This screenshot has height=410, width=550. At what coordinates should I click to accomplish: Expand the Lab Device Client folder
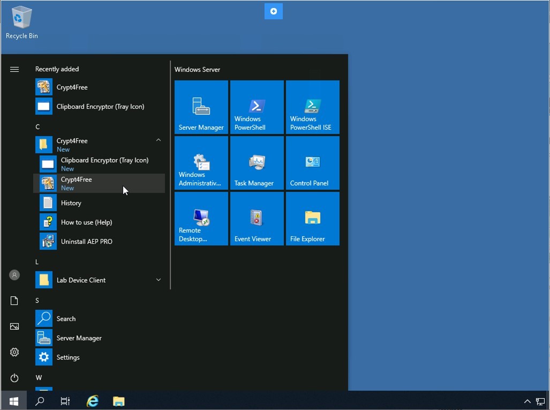[158, 280]
